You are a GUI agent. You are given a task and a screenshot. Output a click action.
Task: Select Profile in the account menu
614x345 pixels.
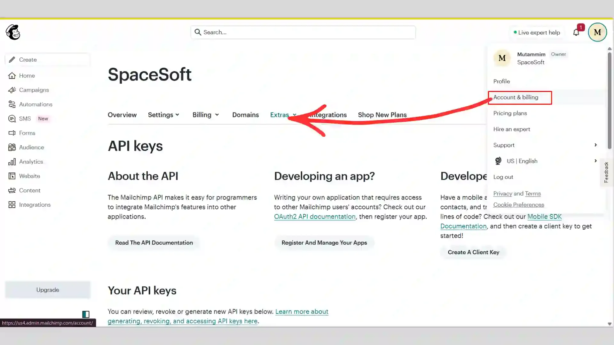pos(501,81)
